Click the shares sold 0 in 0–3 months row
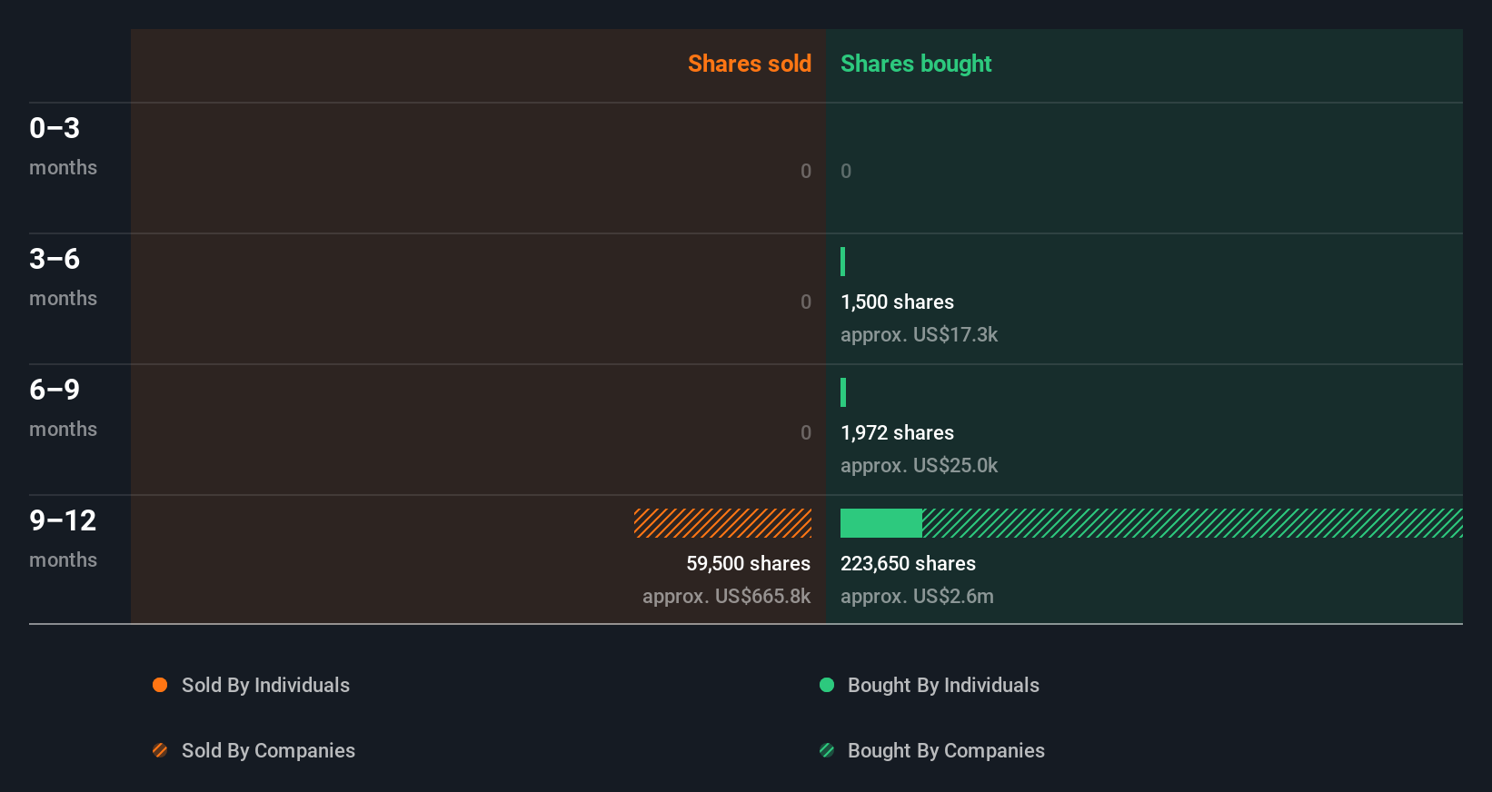Screen dimensions: 1492x792 806,171
